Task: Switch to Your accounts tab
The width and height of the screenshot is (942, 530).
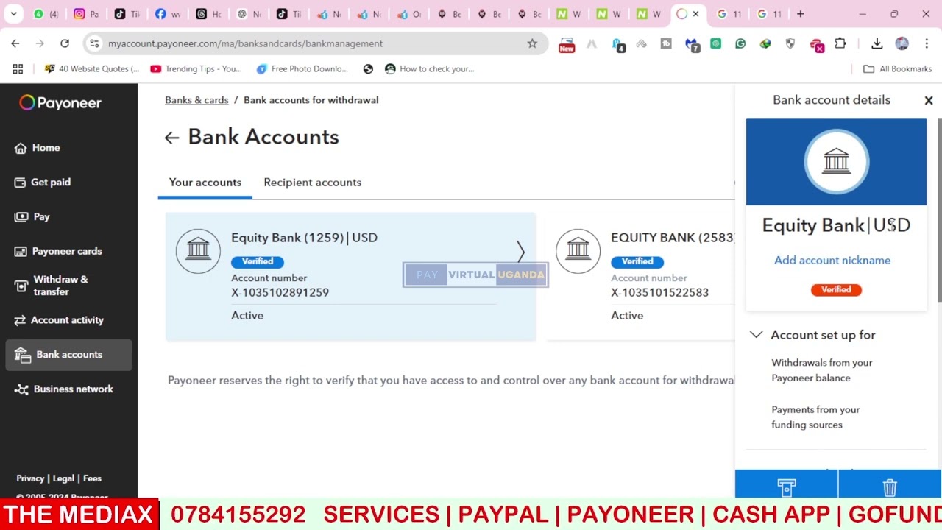Action: pyautogui.click(x=205, y=183)
